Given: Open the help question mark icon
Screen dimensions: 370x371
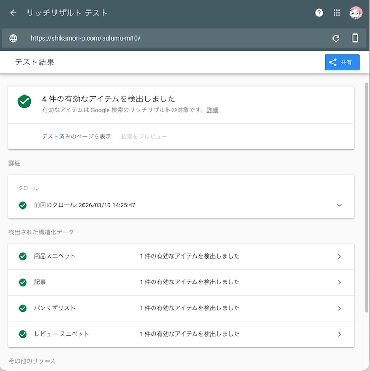Looking at the screenshot, I should pos(319,13).
